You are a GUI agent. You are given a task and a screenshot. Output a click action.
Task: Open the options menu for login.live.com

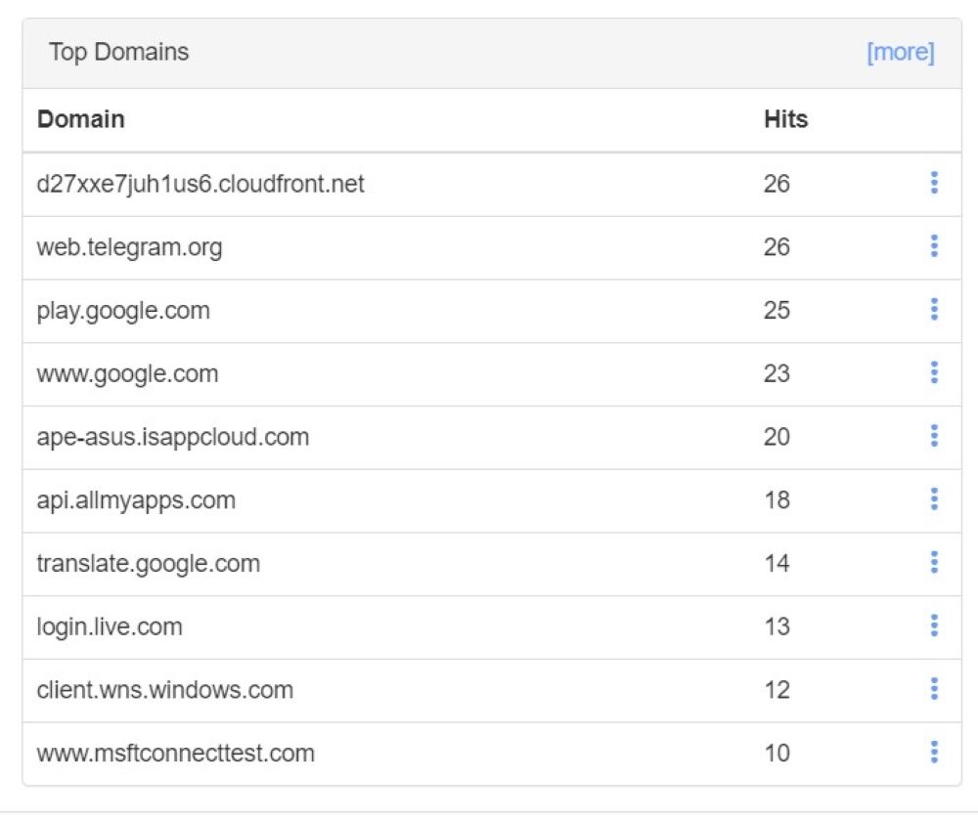point(934,626)
